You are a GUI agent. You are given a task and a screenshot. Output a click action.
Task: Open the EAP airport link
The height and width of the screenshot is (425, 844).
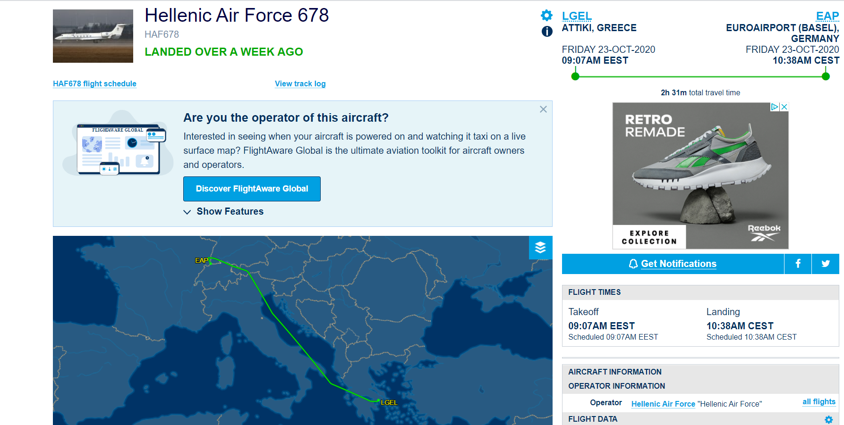(x=827, y=16)
